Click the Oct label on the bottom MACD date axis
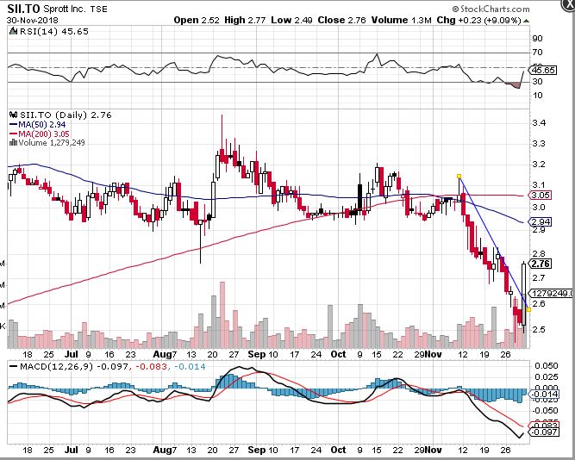 coord(338,450)
